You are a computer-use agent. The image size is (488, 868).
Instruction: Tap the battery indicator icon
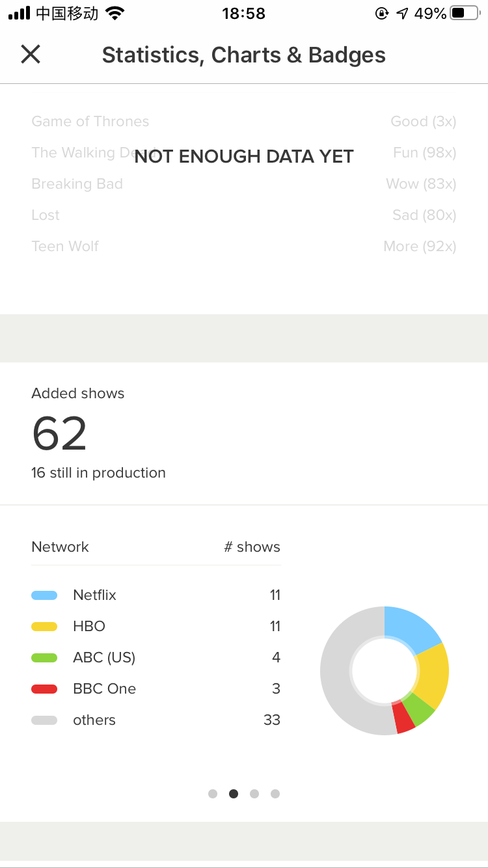tap(464, 14)
